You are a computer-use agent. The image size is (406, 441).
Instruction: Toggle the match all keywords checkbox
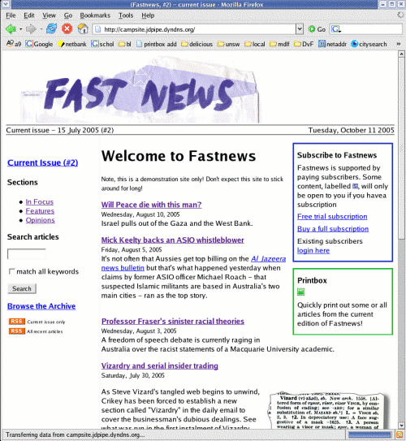tap(11, 271)
